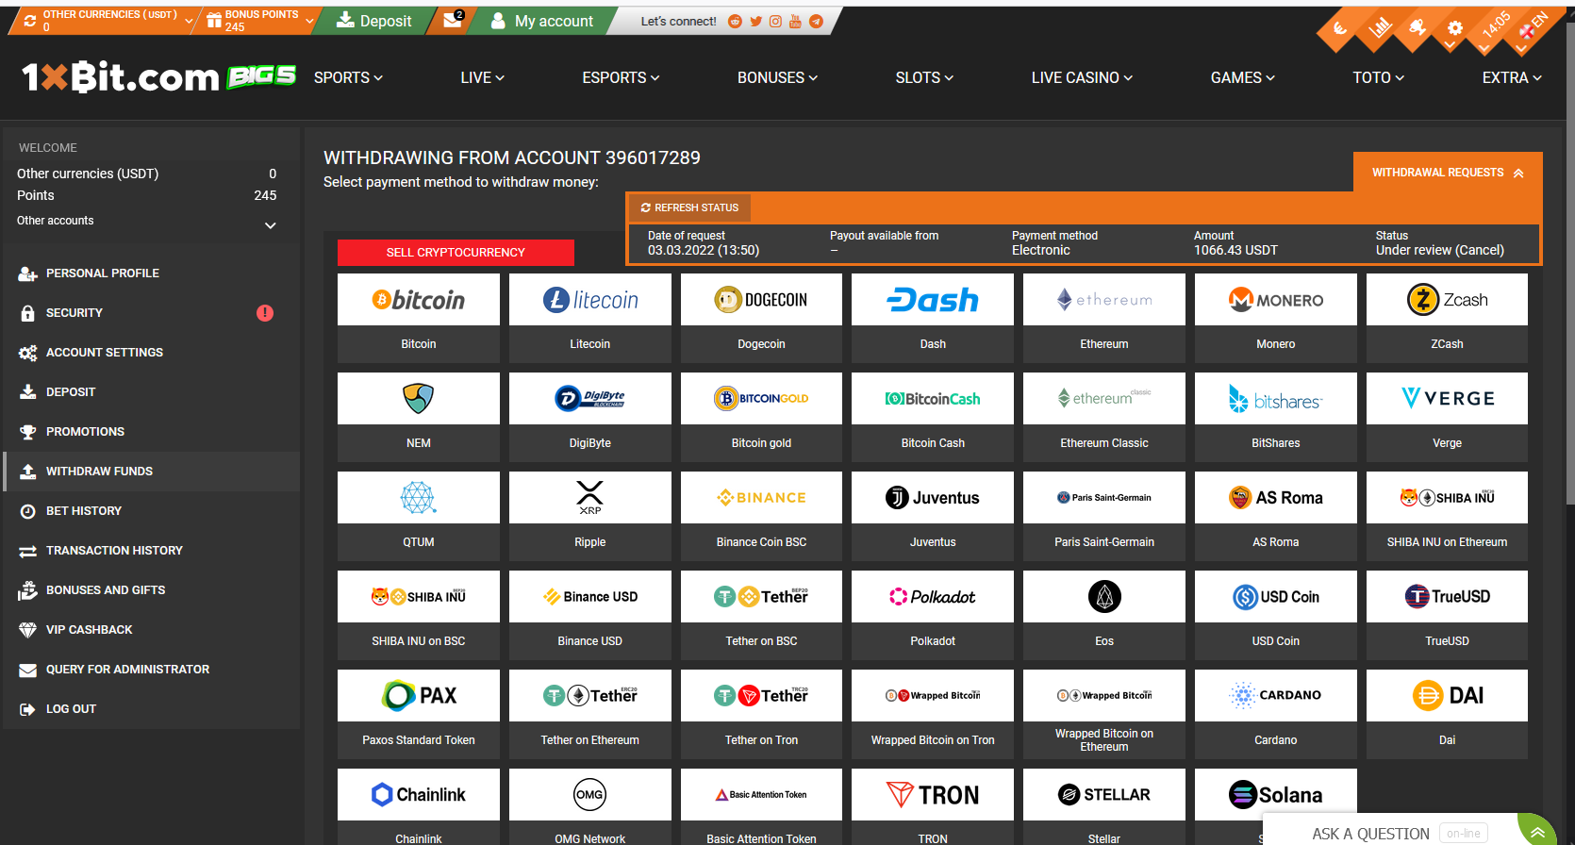Click the euro currency ribbon icon
Viewport: 1575px width, 845px height.
coord(1340,29)
